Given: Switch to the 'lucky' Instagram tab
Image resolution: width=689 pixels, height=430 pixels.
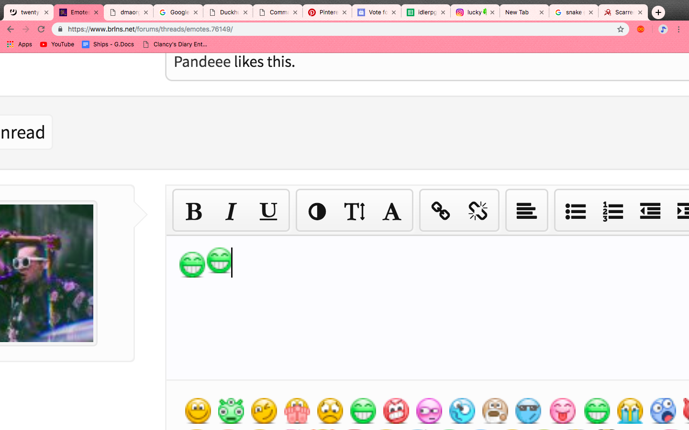Looking at the screenshot, I should tap(476, 12).
